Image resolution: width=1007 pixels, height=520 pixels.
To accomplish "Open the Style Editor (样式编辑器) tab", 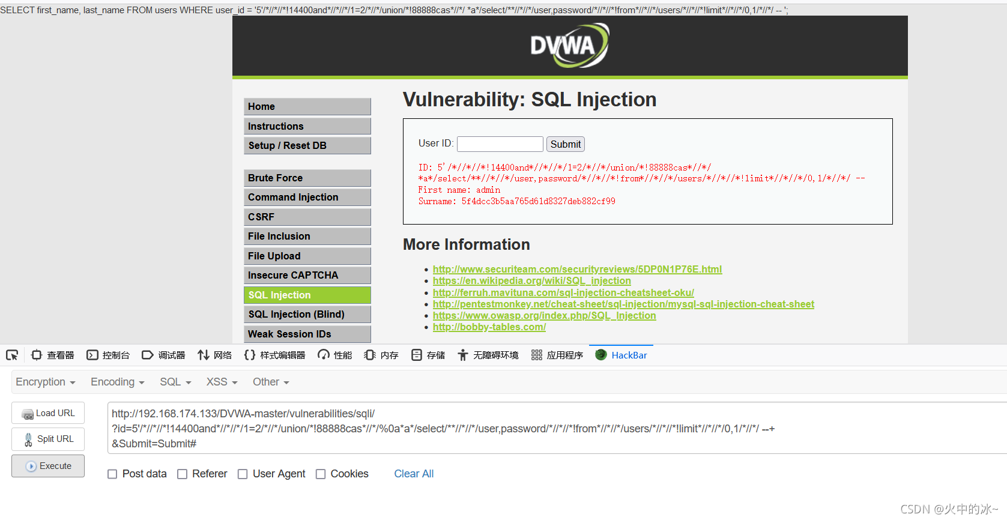I will [274, 355].
